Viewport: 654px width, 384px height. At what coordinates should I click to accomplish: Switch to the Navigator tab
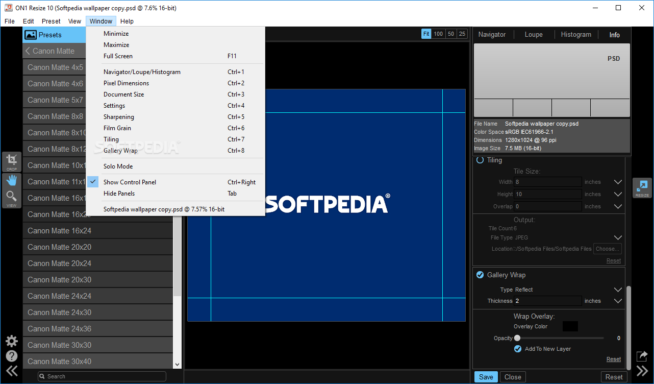click(492, 35)
